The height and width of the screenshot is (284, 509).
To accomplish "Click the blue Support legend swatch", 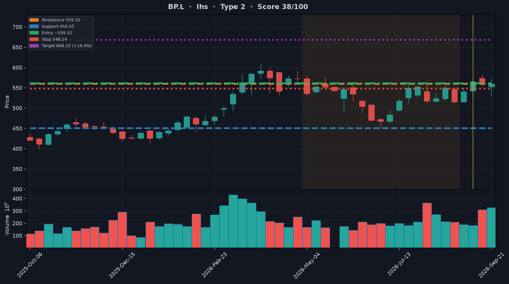I will point(34,26).
